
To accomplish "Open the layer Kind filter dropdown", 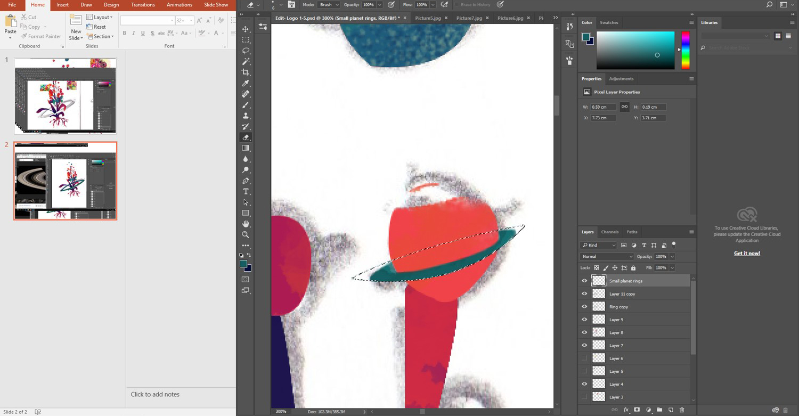I will click(599, 245).
